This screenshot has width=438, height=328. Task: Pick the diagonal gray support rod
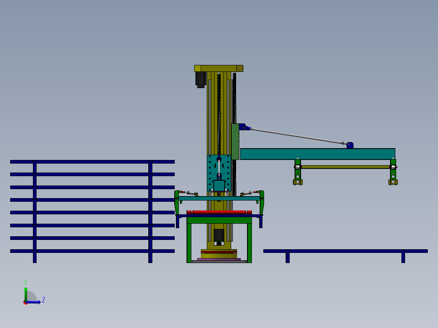point(296,136)
